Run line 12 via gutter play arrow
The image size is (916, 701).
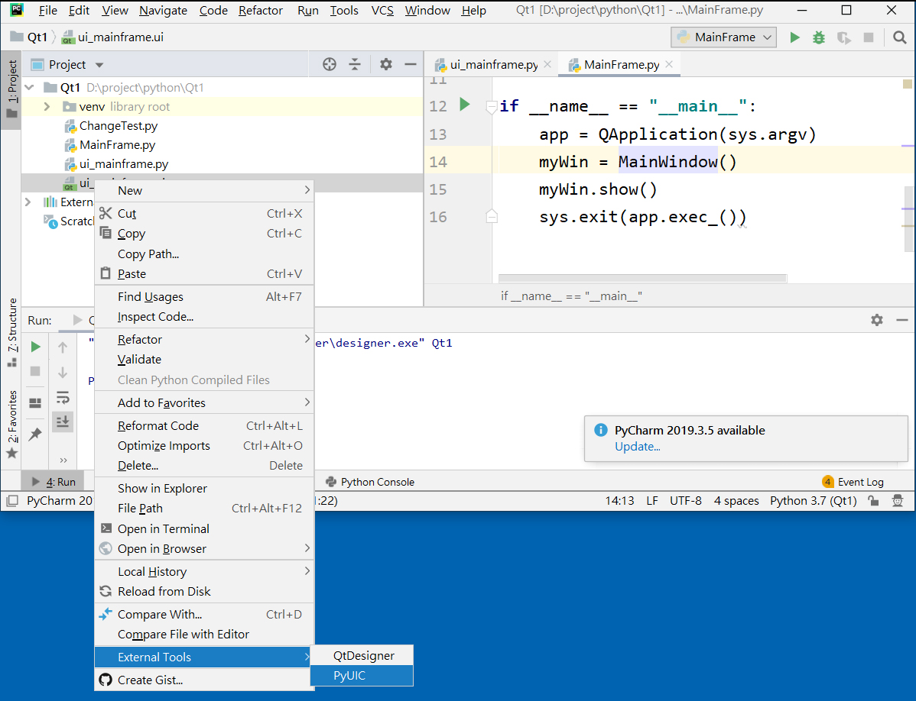[465, 105]
